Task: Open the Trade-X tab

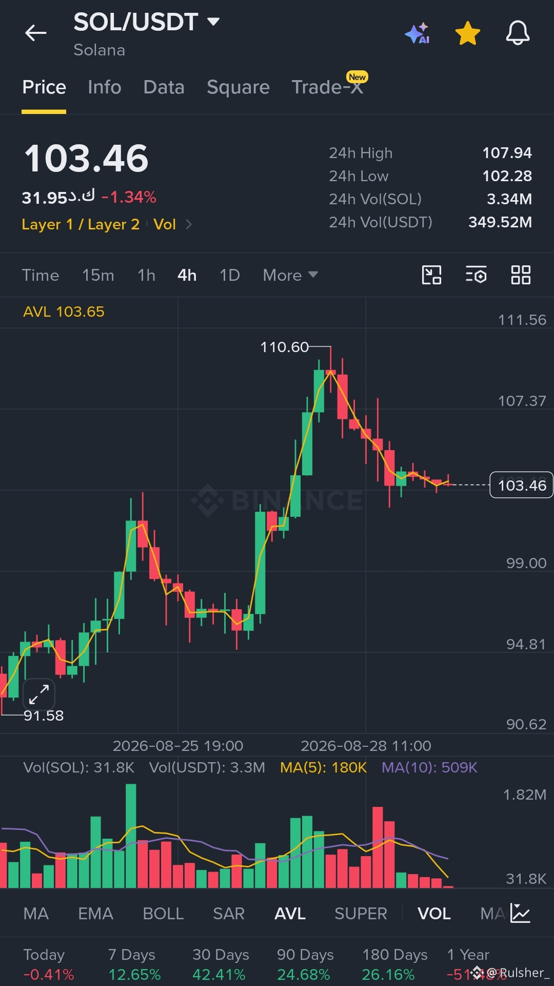Action: (x=327, y=87)
